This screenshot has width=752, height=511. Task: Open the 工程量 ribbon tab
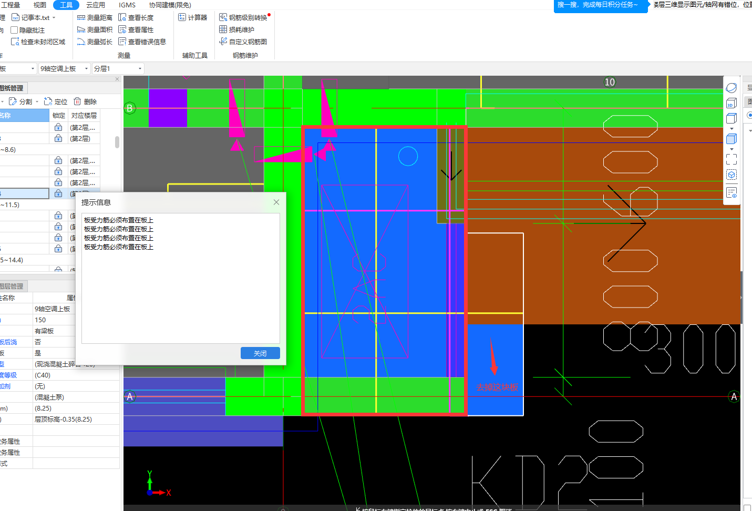(11, 5)
